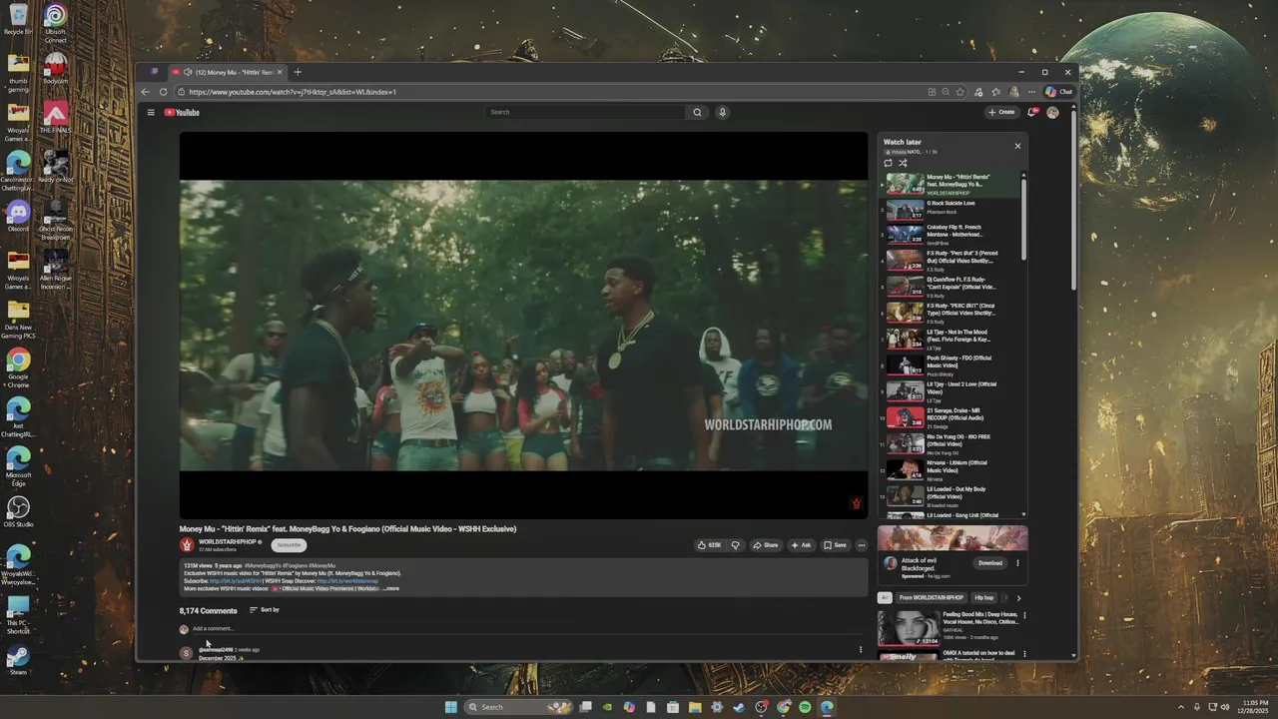
Task: Open the Windows Start menu
Action: (450, 707)
